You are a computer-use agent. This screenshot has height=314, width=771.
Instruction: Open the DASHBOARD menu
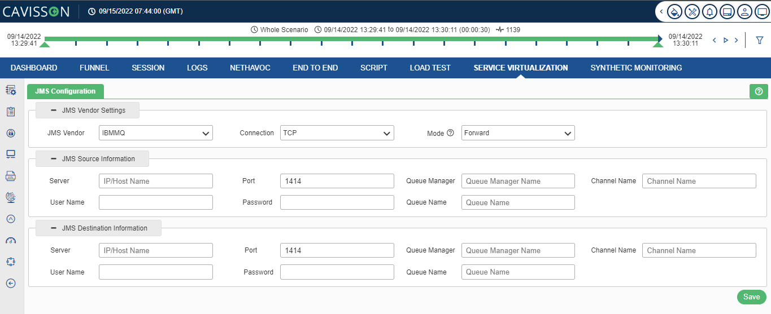(34, 68)
